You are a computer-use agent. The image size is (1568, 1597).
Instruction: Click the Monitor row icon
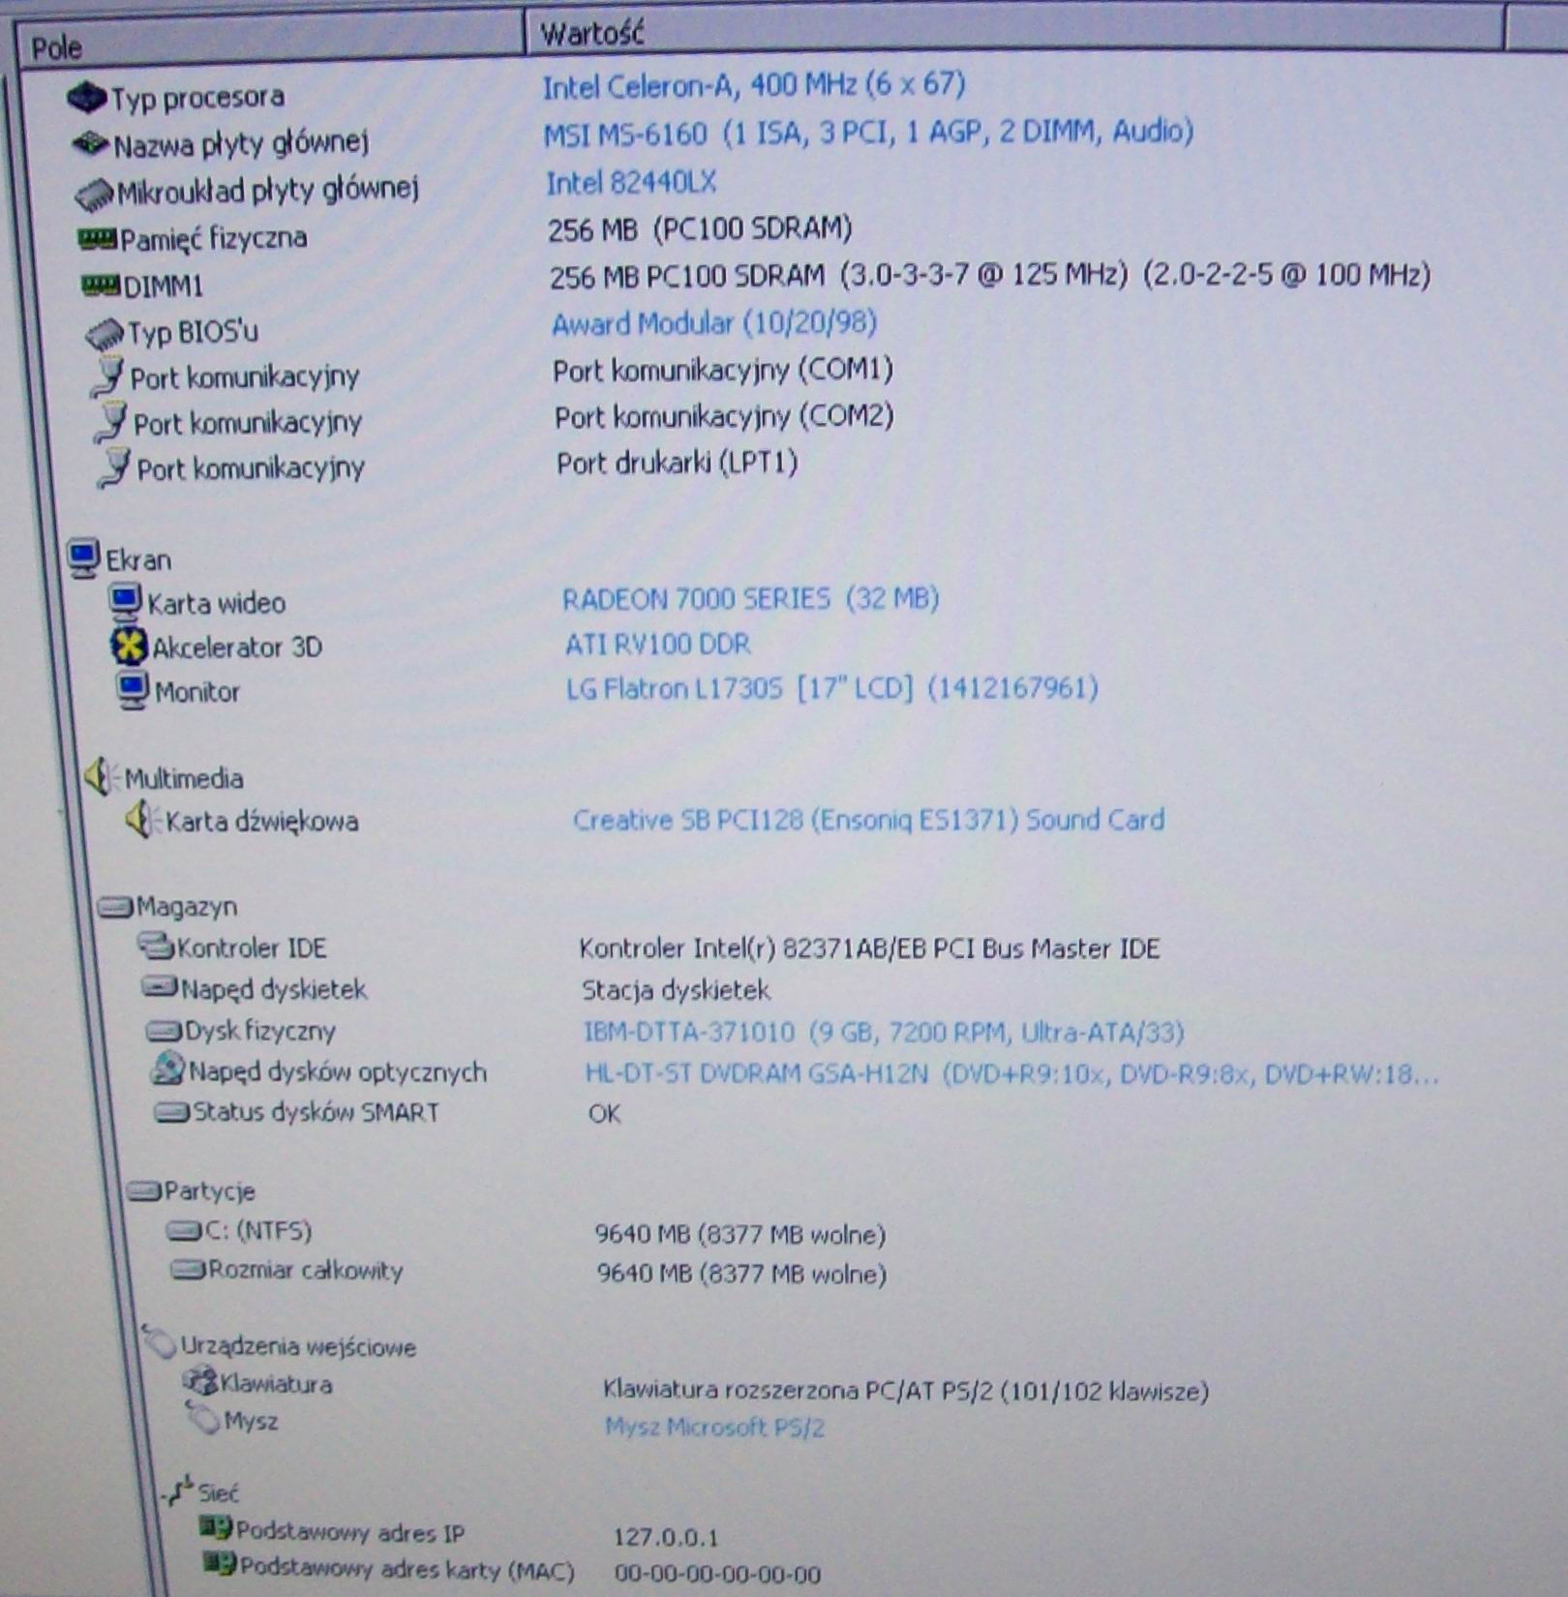133,690
